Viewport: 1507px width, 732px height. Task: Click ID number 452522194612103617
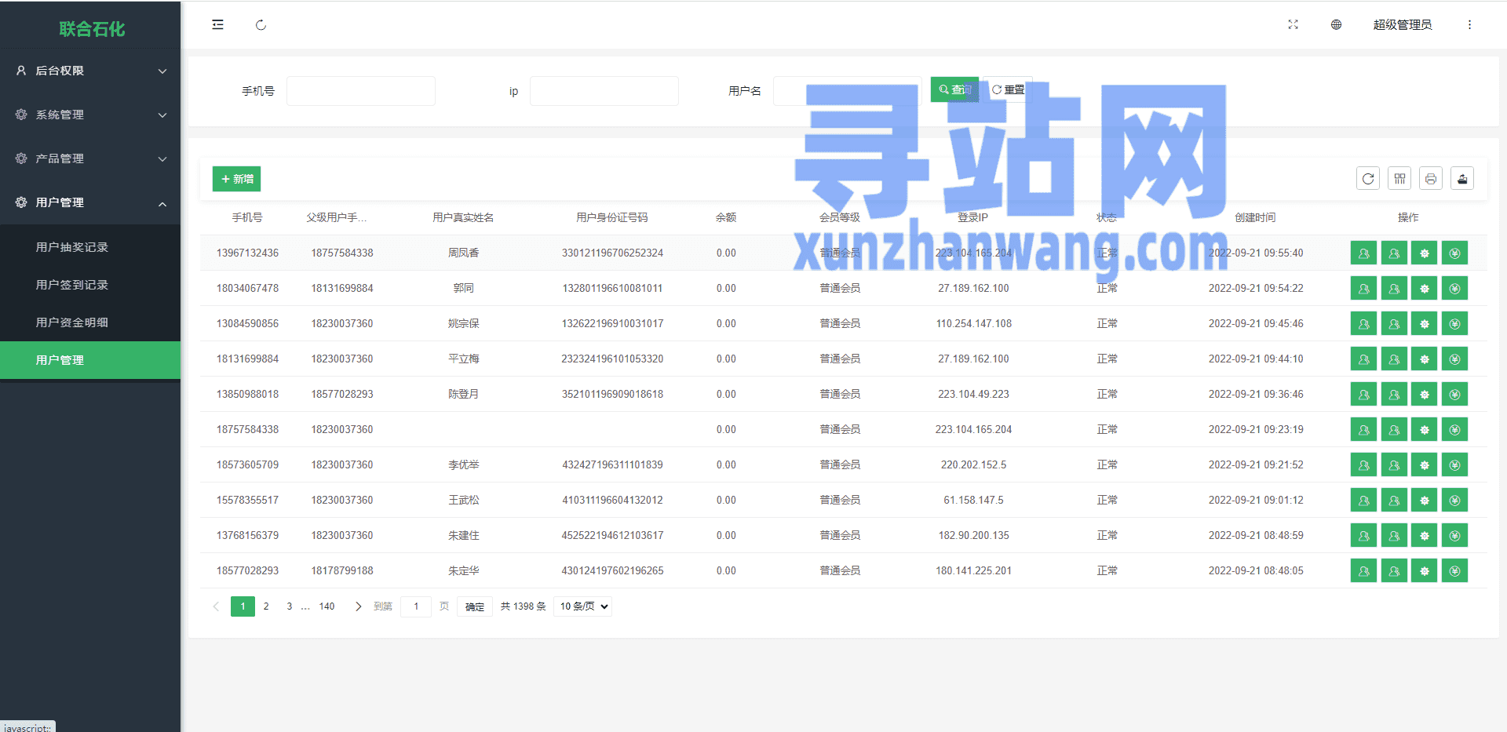(612, 536)
